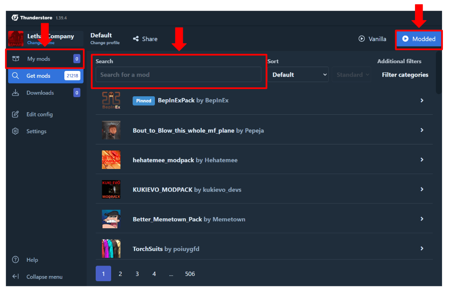Go to page 4 of mods

154,274
